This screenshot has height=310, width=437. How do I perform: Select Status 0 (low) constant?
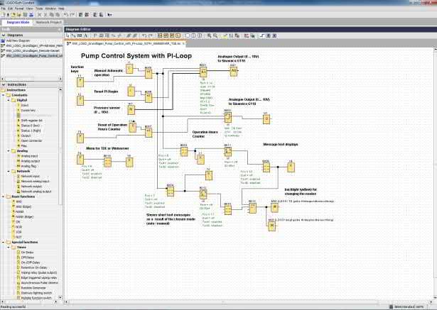pyautogui.click(x=30, y=126)
